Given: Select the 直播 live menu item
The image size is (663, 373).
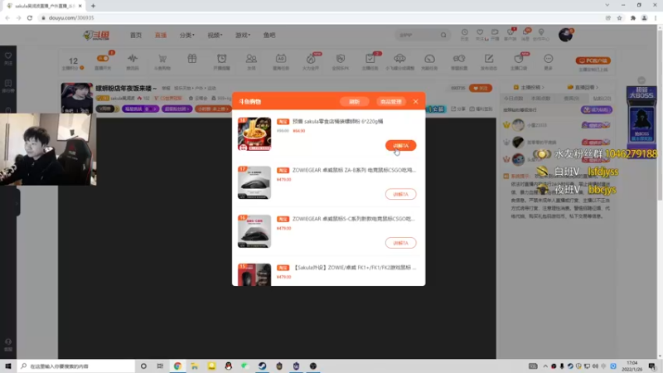Looking at the screenshot, I should (161, 35).
